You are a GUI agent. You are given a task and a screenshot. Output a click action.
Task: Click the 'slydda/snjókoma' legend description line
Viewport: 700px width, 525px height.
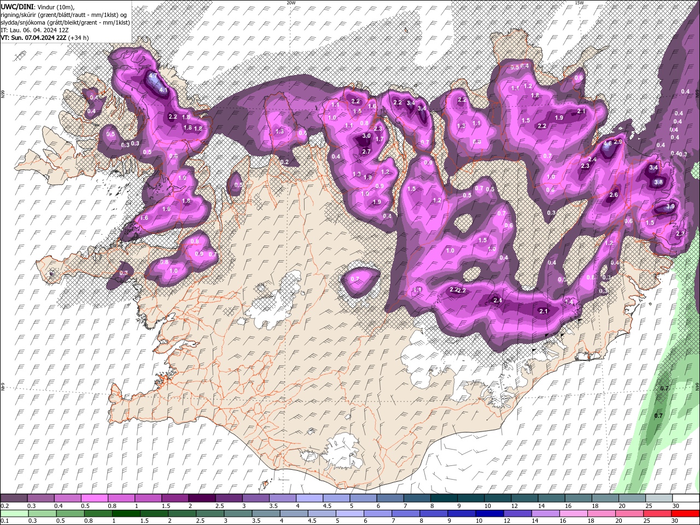pyautogui.click(x=65, y=22)
